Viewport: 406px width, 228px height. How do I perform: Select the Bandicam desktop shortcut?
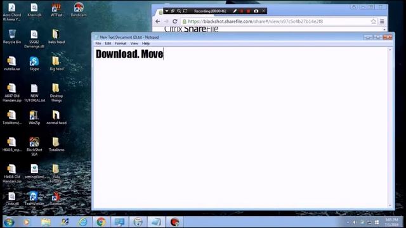click(x=79, y=10)
